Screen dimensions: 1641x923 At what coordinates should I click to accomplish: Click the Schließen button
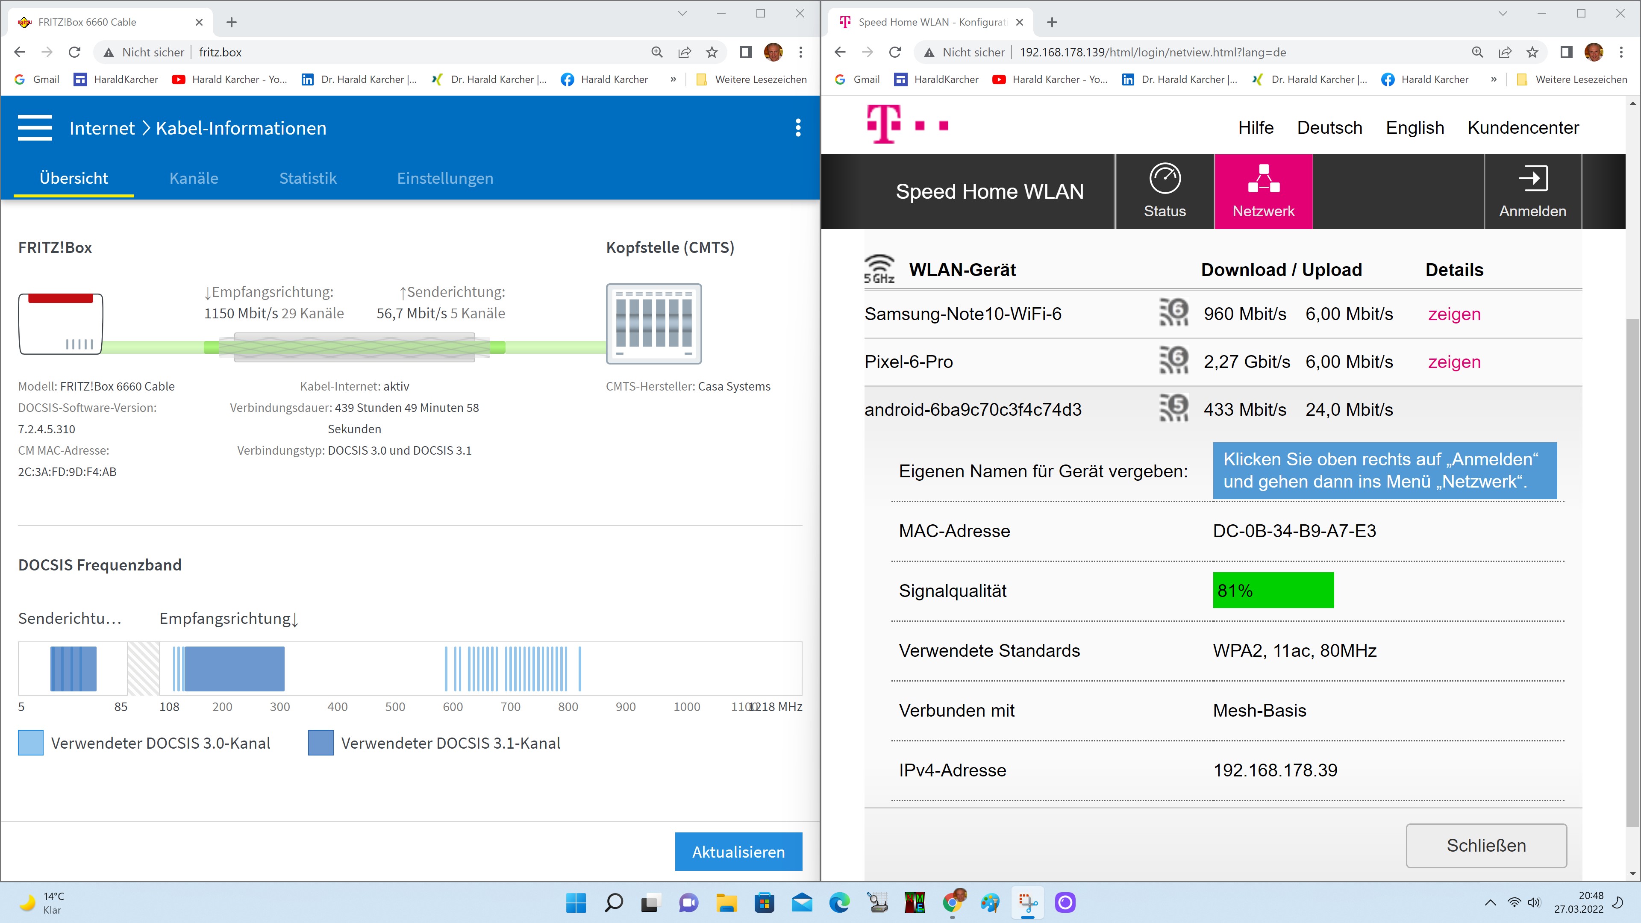coord(1485,845)
